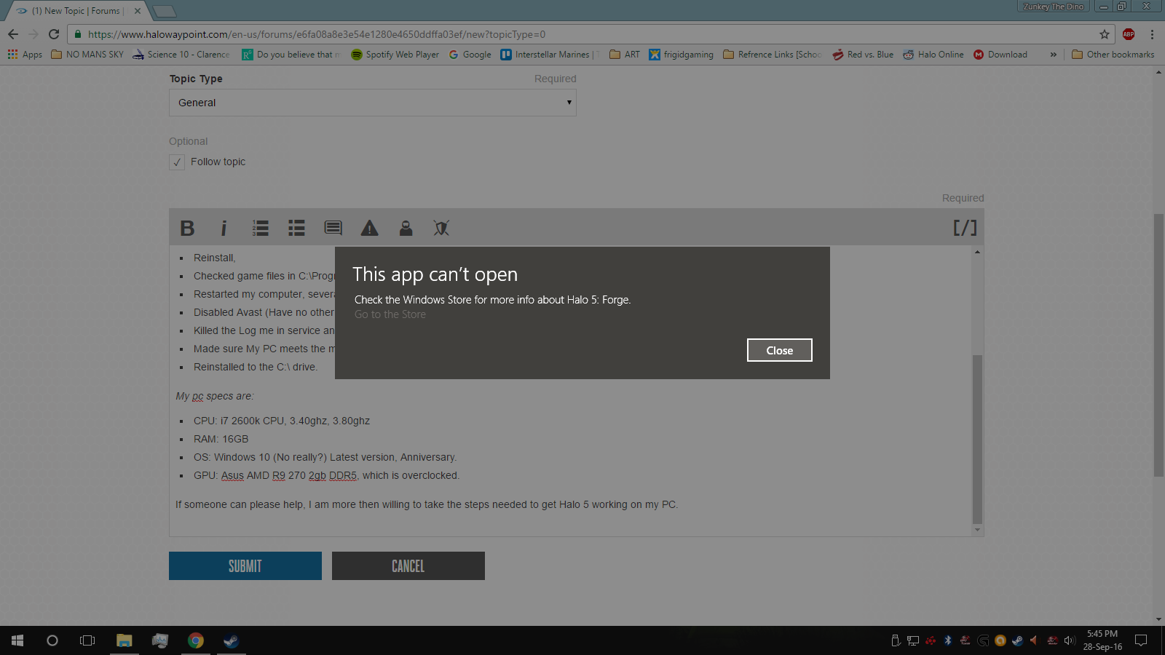
Task: Click the browser address bar URL
Action: coord(317,34)
